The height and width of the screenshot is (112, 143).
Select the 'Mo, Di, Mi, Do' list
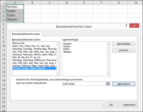(x=35, y=57)
